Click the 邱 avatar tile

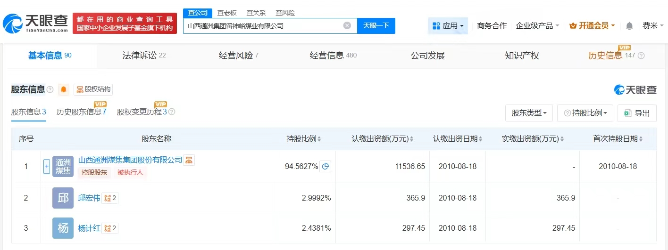[63, 198]
